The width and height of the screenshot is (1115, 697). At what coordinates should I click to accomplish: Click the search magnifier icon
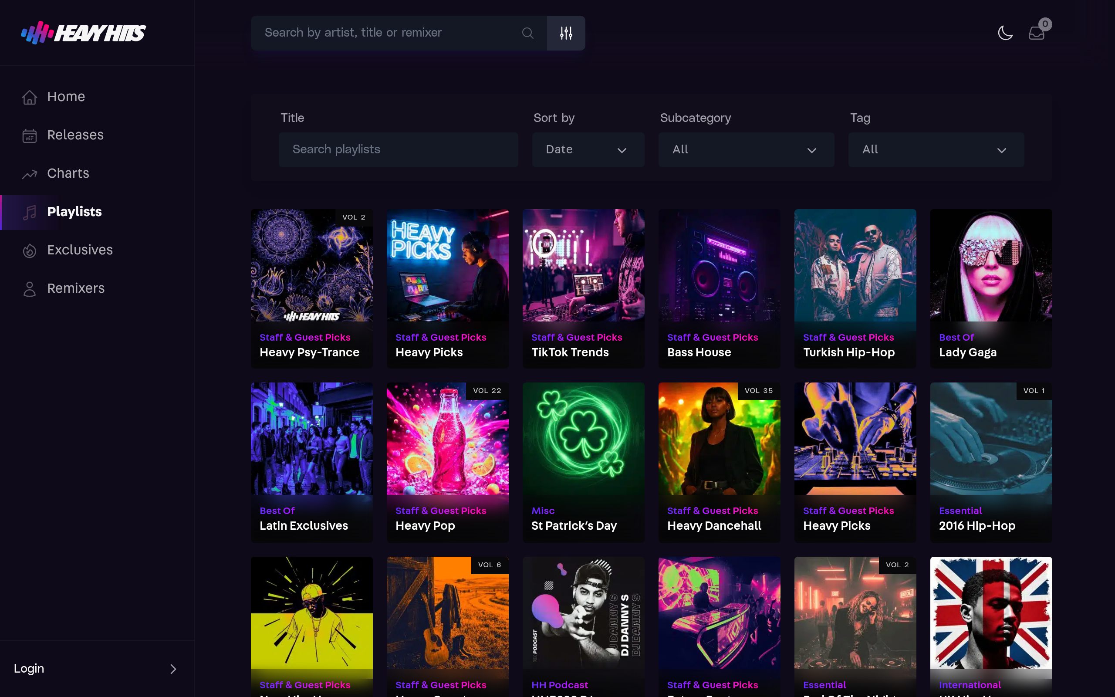click(x=527, y=33)
